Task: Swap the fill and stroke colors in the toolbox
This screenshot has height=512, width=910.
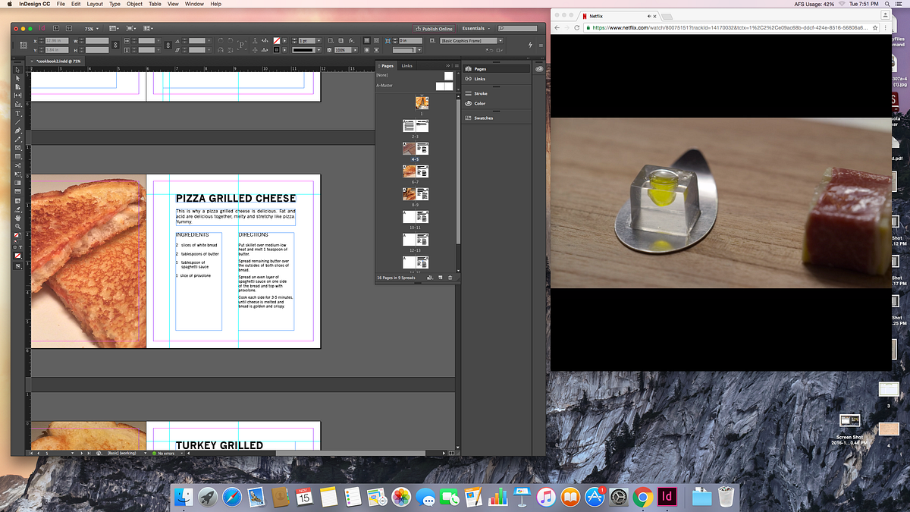Action: [x=21, y=234]
